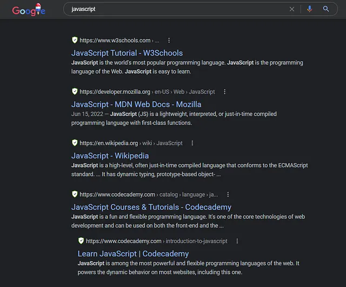
Task: Click shield icon next to en.wikipedia.org URL
Action: tap(75, 143)
